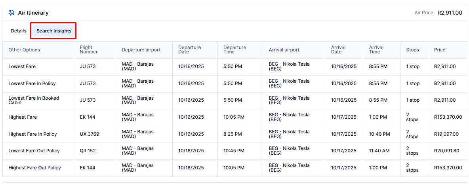Click the R19,097.00 price cell
Viewport: 469px width, 184px height.
point(446,134)
